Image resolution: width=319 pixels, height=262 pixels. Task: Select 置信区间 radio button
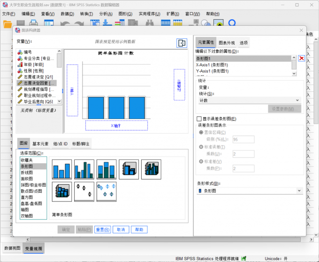click(x=201, y=132)
